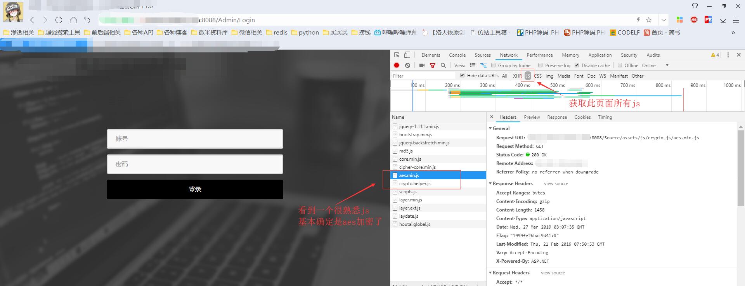Go to the browser home page icon
The image size is (745, 286).
click(x=73, y=20)
